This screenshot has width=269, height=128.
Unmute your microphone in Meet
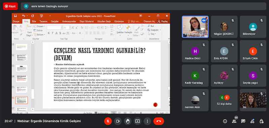pyautogui.click(x=108, y=121)
